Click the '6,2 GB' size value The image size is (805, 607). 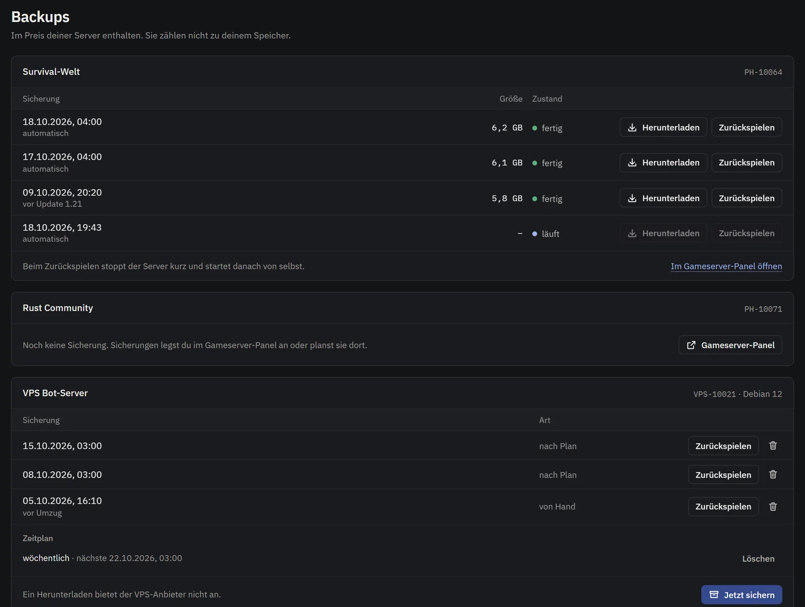click(507, 128)
